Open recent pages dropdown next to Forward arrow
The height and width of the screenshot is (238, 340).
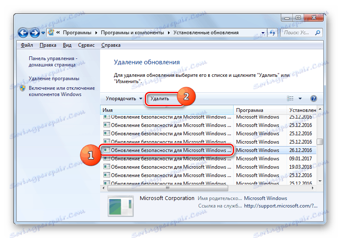tap(43, 33)
